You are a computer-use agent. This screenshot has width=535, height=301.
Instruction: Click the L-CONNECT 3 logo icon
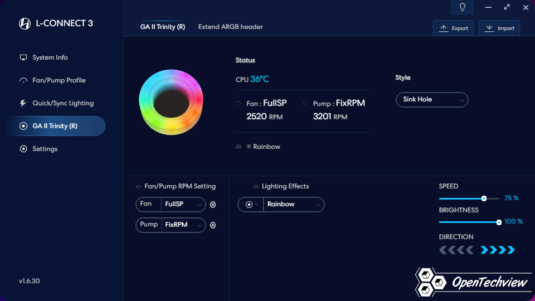click(x=25, y=23)
